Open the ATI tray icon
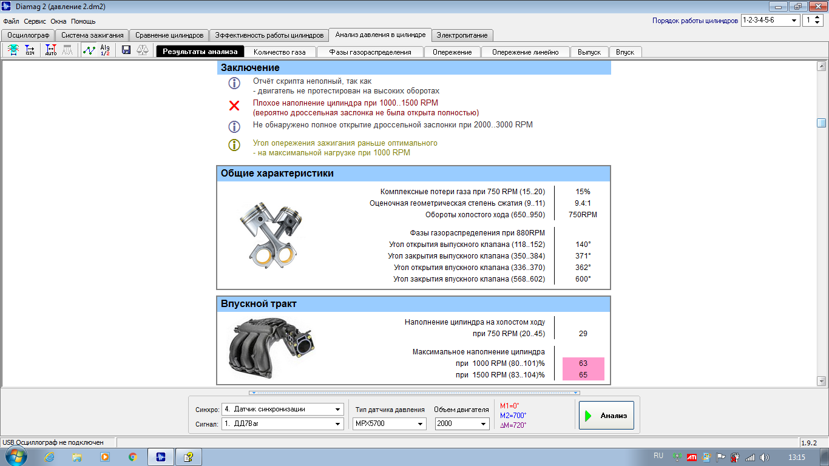Screen dimensions: 829x466 pyautogui.click(x=691, y=457)
